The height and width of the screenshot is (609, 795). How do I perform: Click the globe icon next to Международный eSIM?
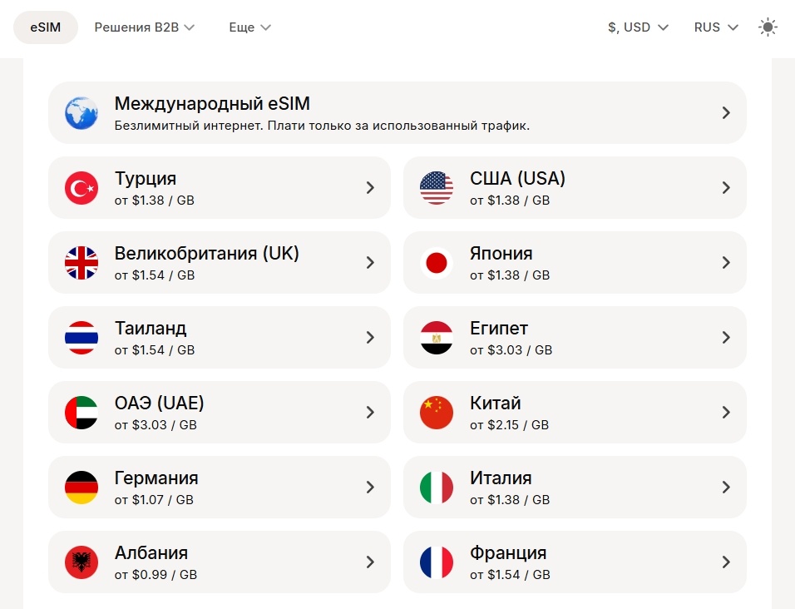pyautogui.click(x=81, y=112)
